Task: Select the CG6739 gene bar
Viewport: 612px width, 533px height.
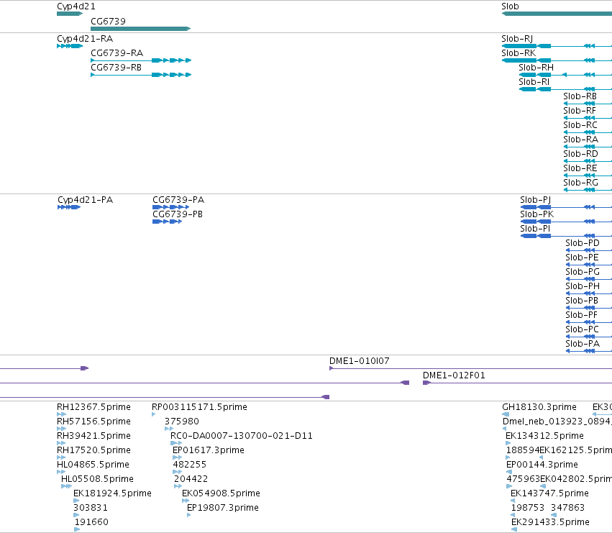Action: click(140, 29)
